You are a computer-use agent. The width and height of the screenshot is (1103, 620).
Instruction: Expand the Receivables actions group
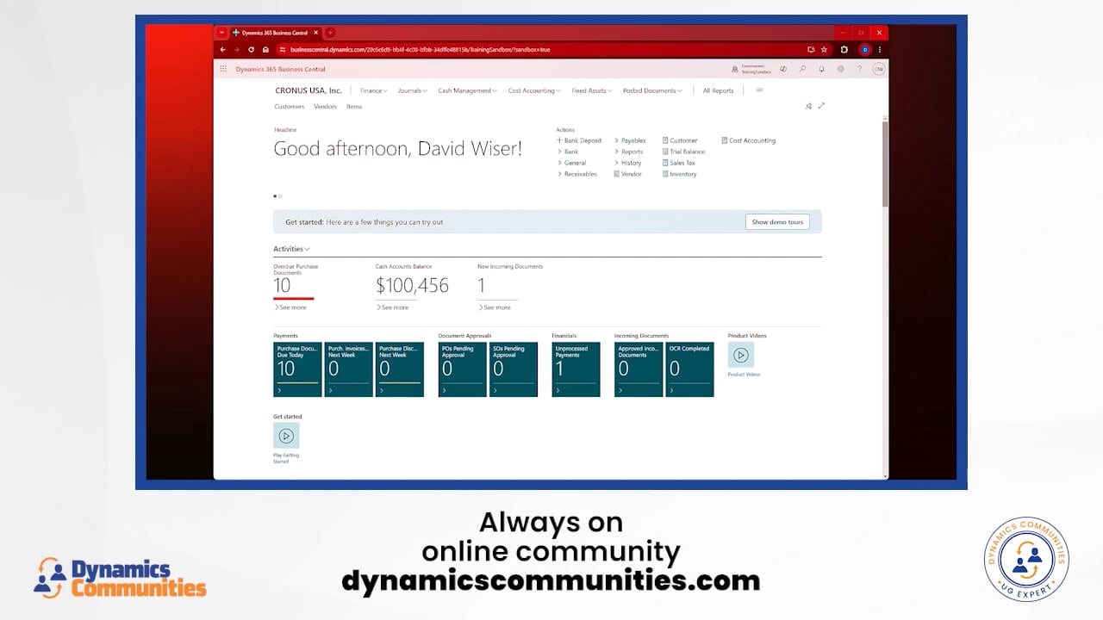tap(577, 174)
